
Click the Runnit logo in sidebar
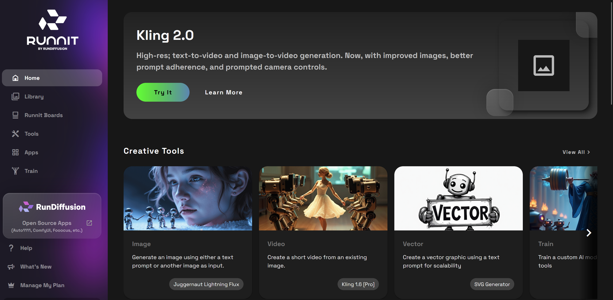pos(52,30)
